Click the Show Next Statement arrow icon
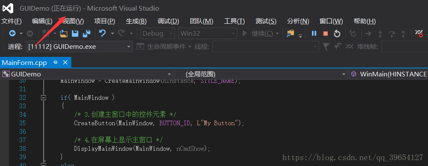This screenshot has height=166, width=428. coord(368,34)
